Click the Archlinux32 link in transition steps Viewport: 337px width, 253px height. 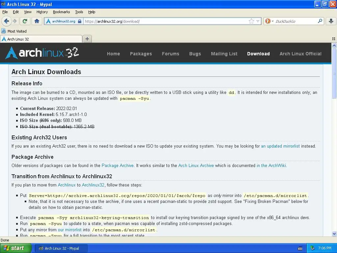93,185
